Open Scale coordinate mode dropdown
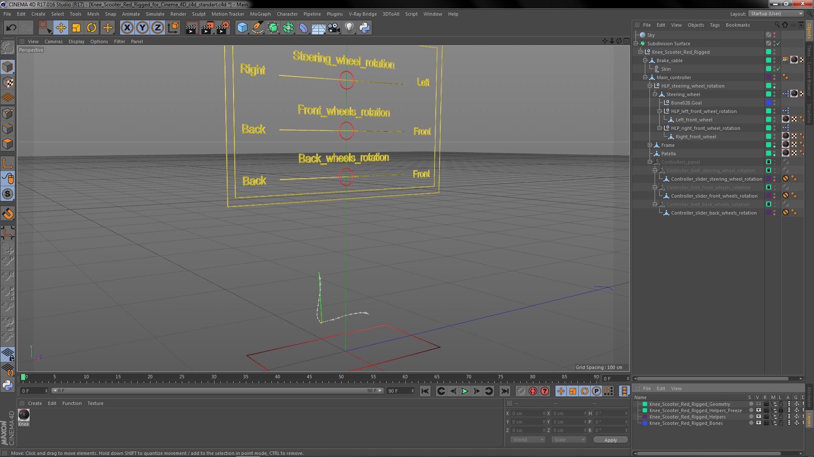Viewport: 814px width, 457px height. (x=569, y=440)
